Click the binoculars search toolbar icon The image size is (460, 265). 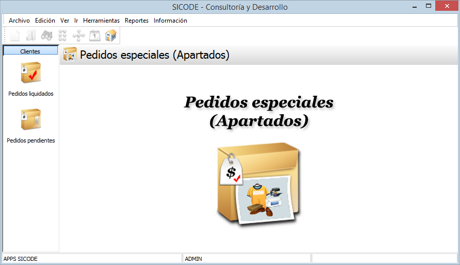pyautogui.click(x=47, y=36)
